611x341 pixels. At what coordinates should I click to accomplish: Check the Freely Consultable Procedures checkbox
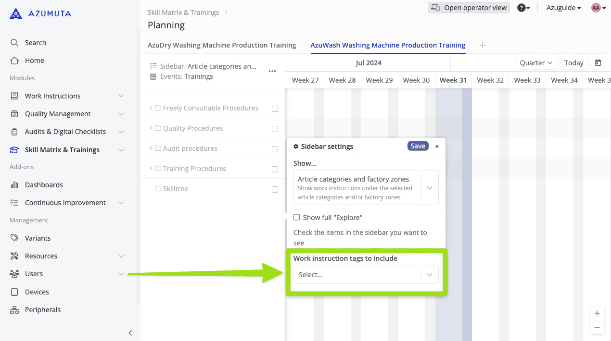click(275, 109)
